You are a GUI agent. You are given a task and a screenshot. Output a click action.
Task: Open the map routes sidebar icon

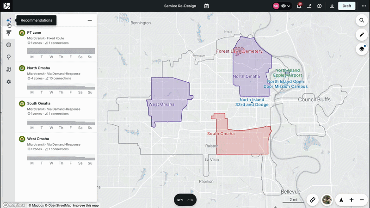pos(8,69)
